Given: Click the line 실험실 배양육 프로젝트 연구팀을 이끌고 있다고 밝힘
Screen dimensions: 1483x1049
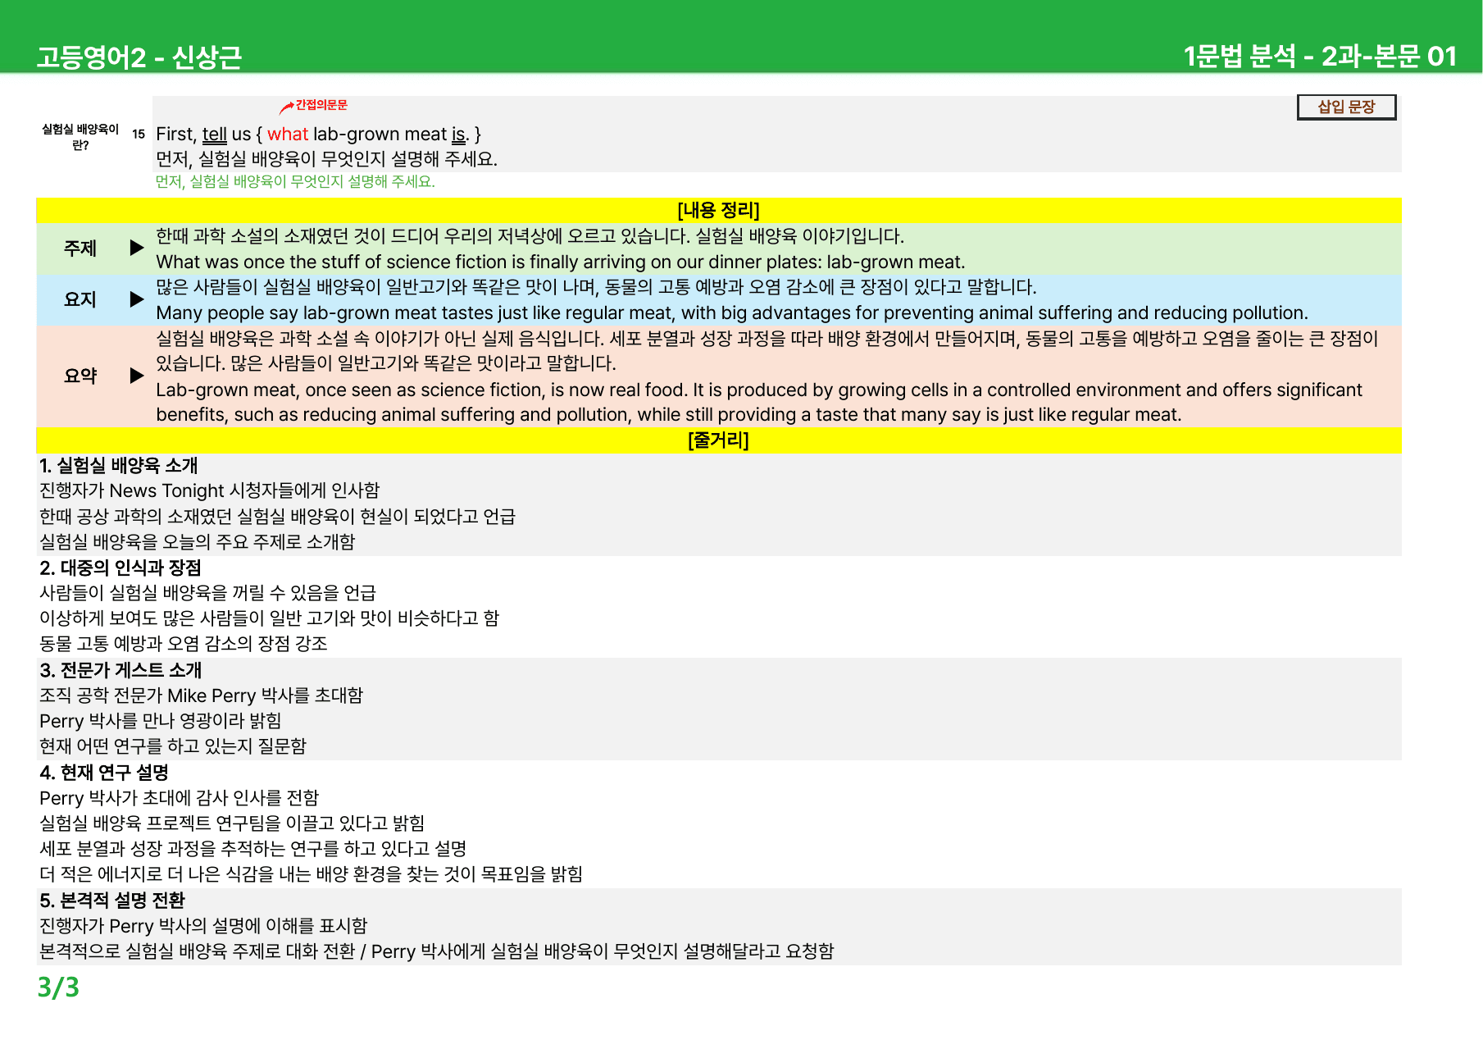Looking at the screenshot, I should pos(232,823).
